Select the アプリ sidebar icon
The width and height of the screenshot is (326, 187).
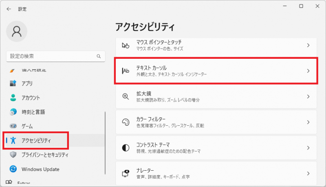(13, 83)
